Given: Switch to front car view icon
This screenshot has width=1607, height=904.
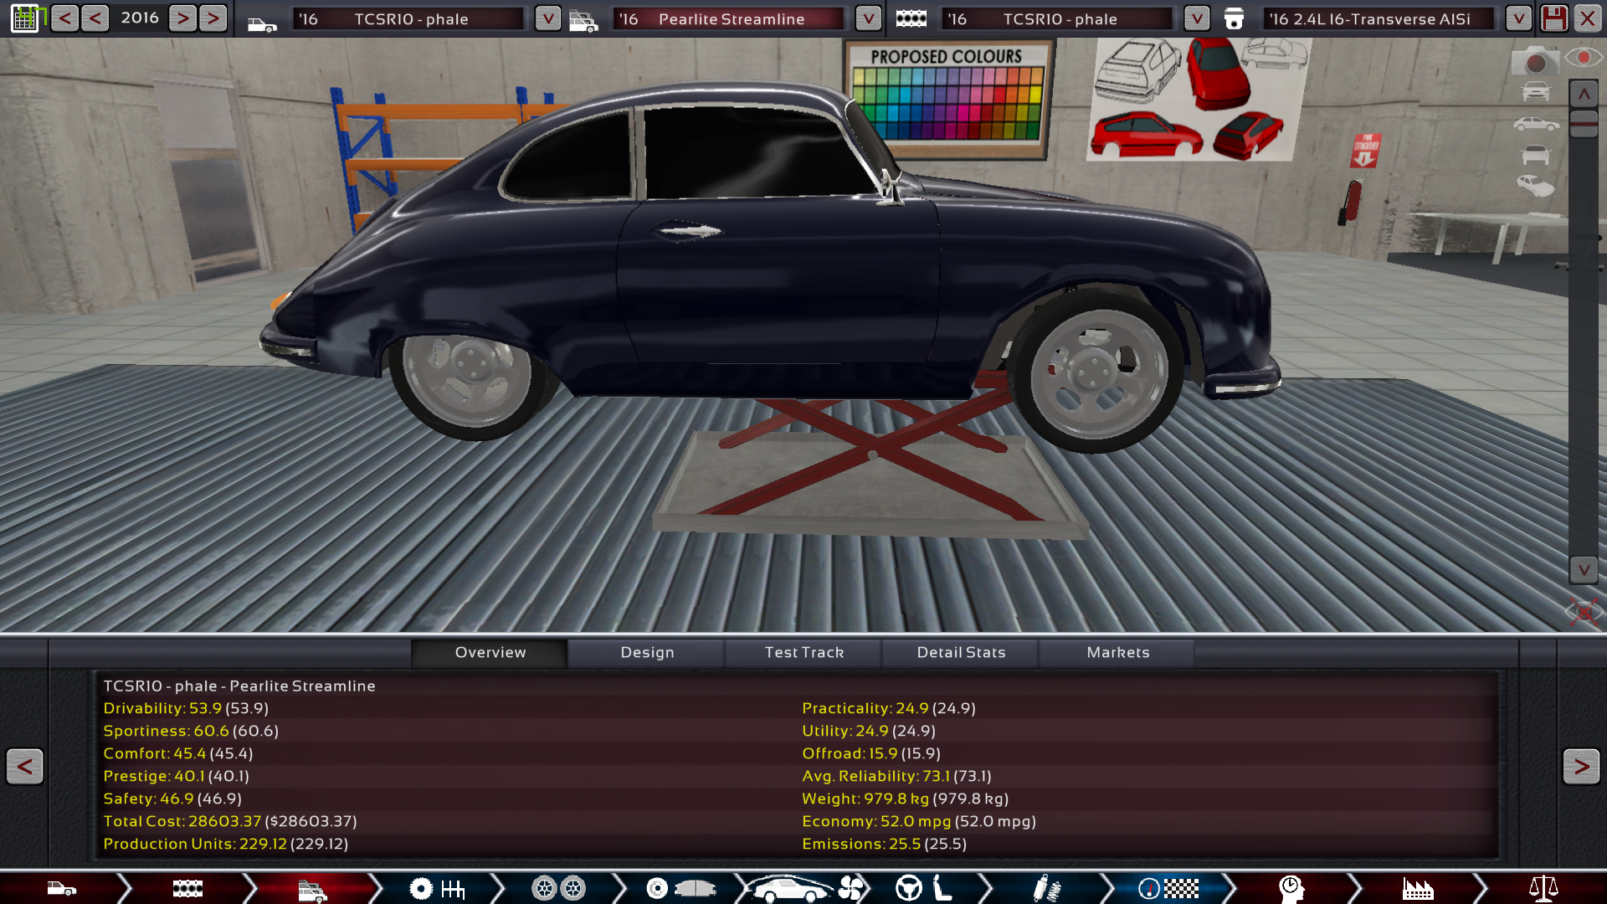Looking at the screenshot, I should (x=1535, y=91).
